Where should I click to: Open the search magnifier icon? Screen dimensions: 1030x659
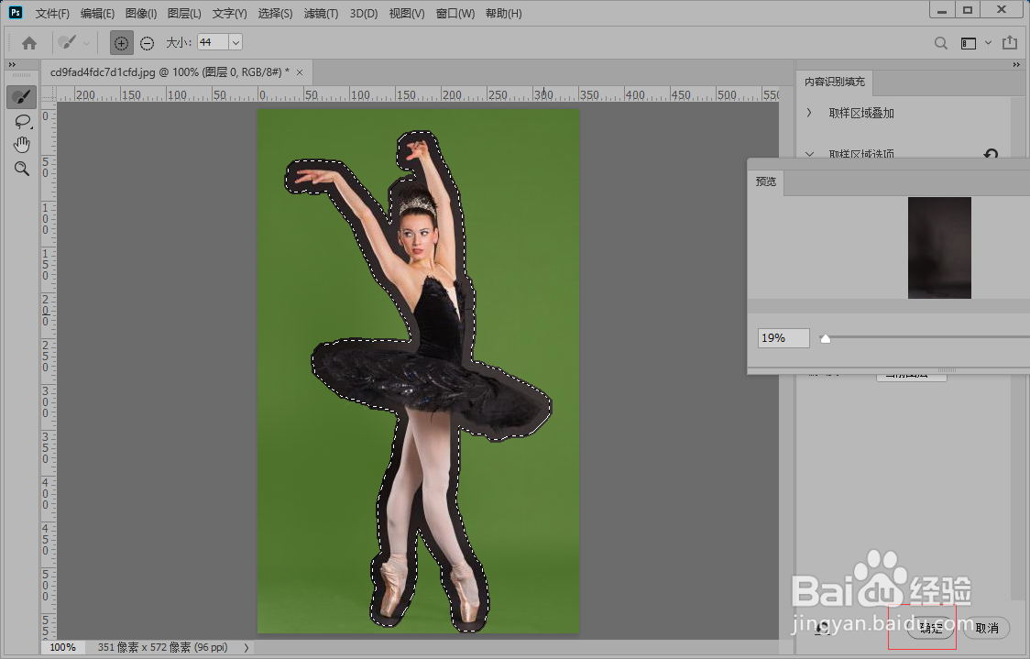point(941,43)
